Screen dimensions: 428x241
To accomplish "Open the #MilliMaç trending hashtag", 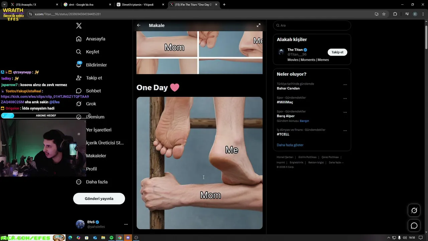I will click(285, 102).
